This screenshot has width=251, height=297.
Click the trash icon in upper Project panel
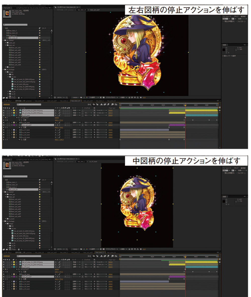pyautogui.click(x=19, y=98)
